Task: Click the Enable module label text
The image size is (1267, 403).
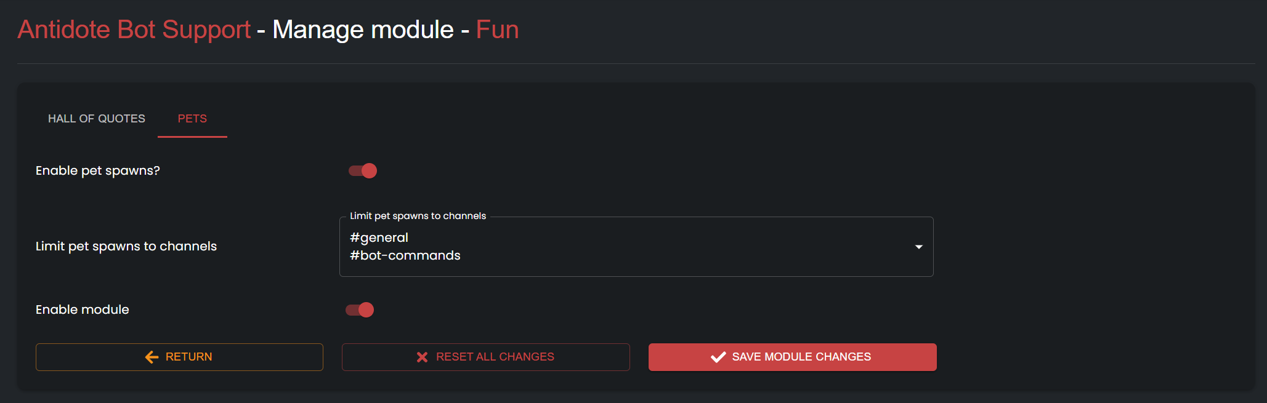Action: click(x=83, y=309)
